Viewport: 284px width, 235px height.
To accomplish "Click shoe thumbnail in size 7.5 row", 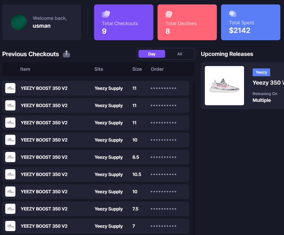I will (10, 209).
